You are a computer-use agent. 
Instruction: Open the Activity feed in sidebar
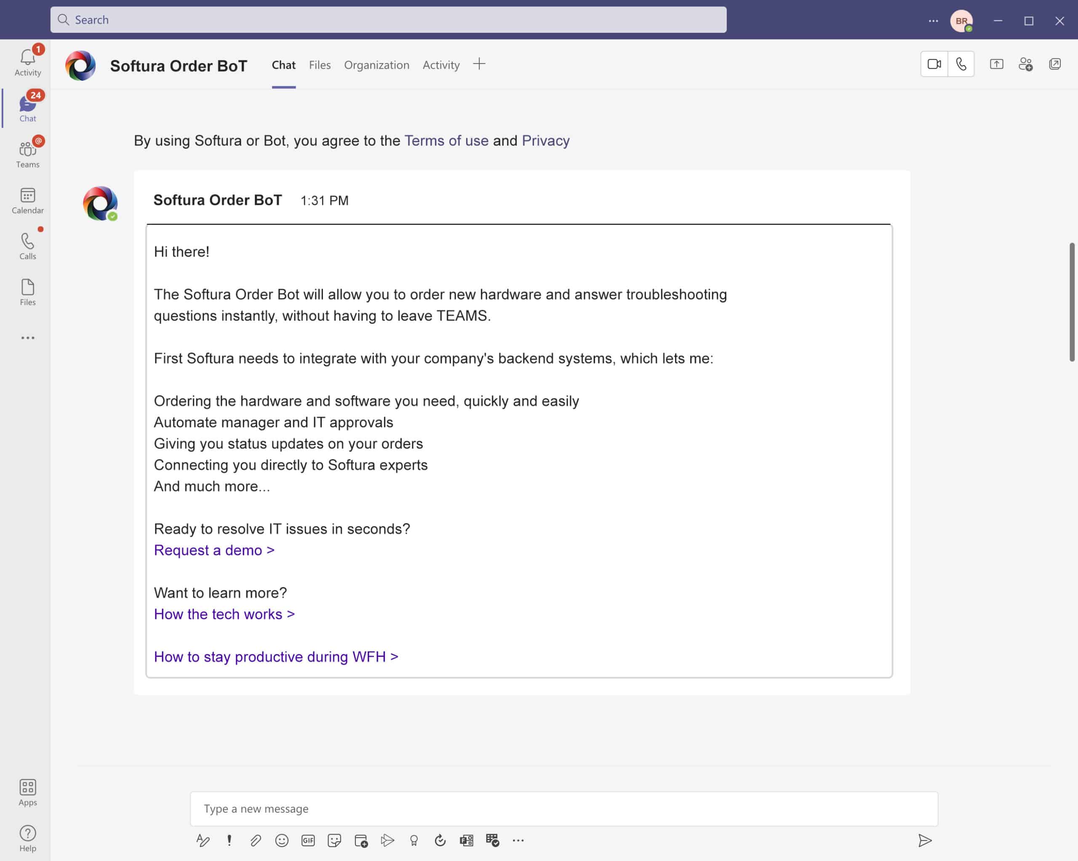[x=27, y=62]
